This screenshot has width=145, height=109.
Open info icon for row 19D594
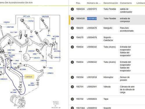72,77
